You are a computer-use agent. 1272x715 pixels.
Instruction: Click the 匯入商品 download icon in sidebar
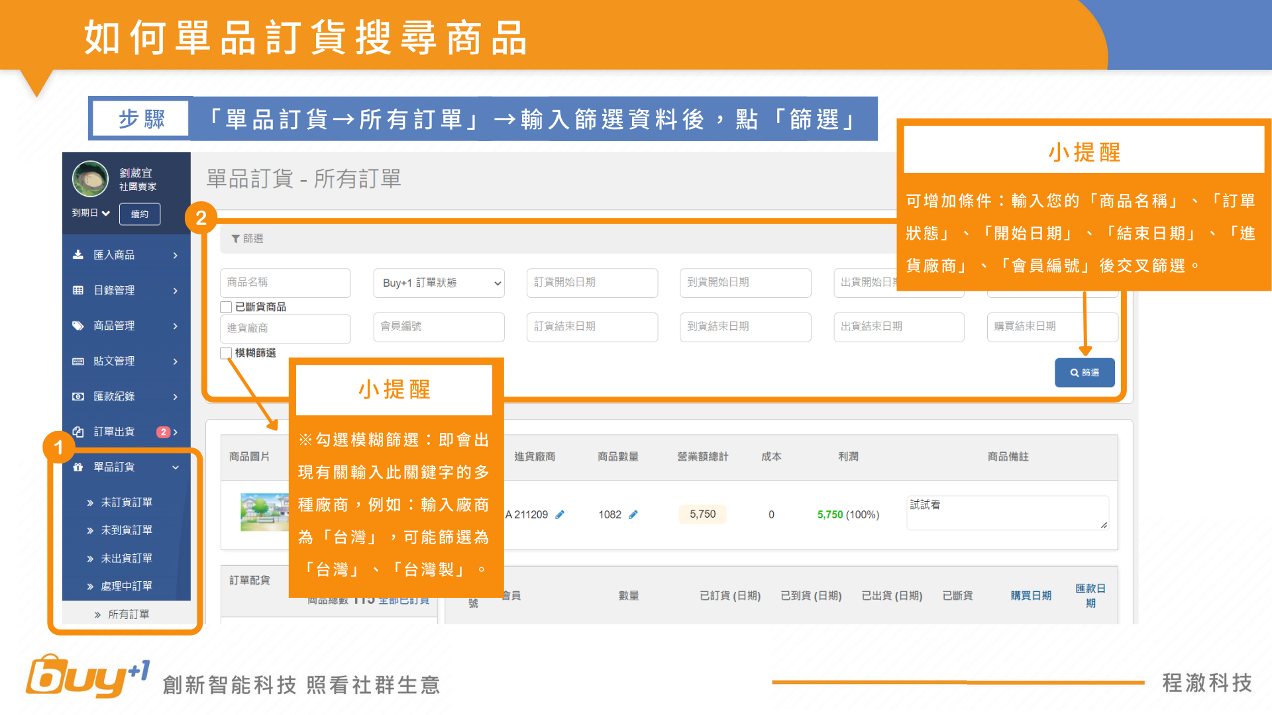tap(78, 255)
